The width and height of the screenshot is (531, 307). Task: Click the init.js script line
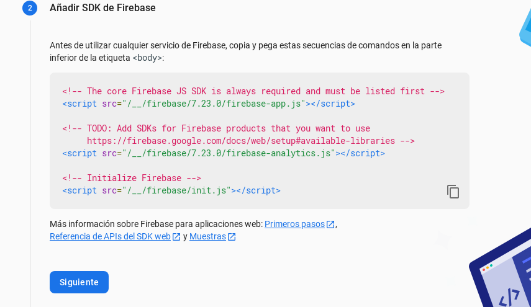pyautogui.click(x=171, y=190)
